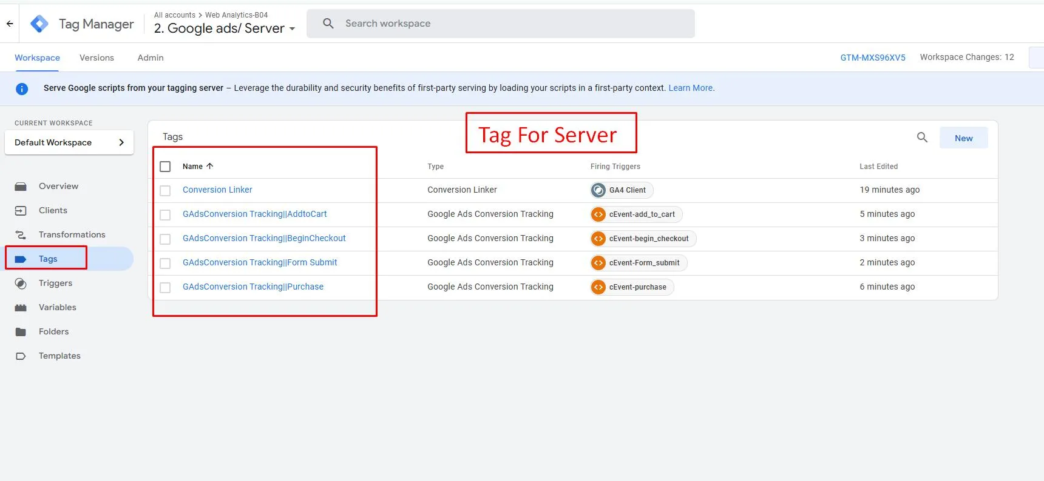Viewport: 1044px width, 481px height.
Task: Click the cEvent-begin_checkout trigger icon
Action: pyautogui.click(x=598, y=239)
